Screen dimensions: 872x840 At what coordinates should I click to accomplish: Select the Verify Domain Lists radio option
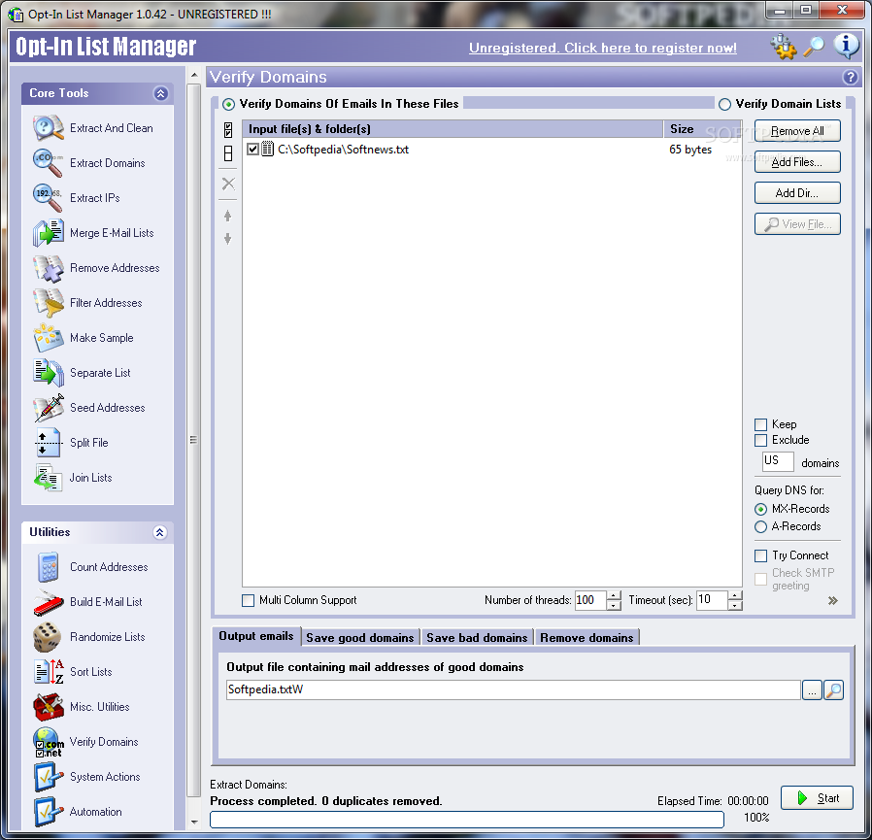(x=724, y=104)
